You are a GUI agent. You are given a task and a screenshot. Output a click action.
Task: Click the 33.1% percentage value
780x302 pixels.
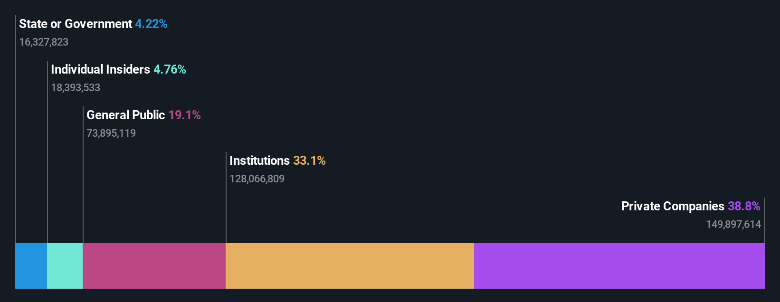tap(309, 160)
